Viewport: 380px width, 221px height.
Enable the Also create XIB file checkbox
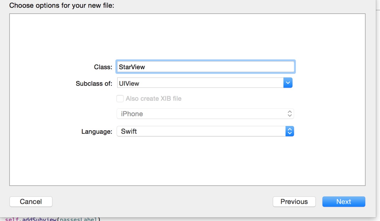pyautogui.click(x=120, y=99)
